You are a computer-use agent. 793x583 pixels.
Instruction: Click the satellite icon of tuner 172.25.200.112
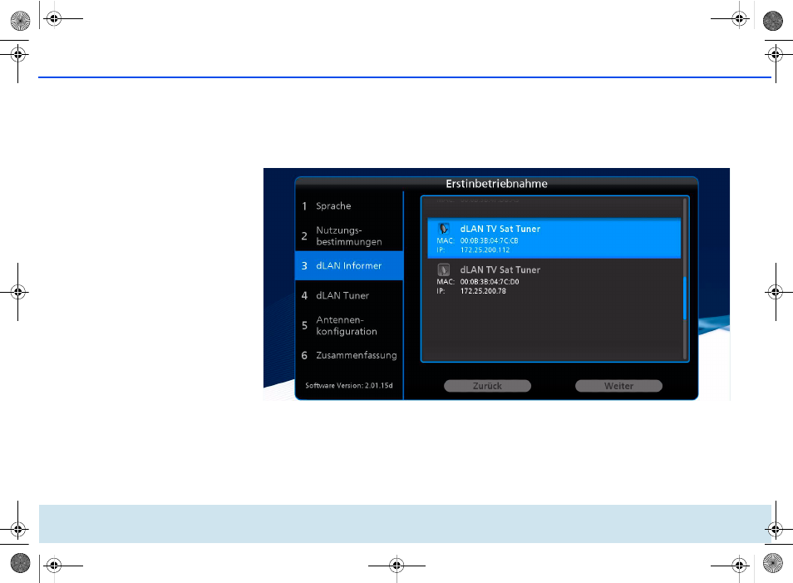coord(444,229)
